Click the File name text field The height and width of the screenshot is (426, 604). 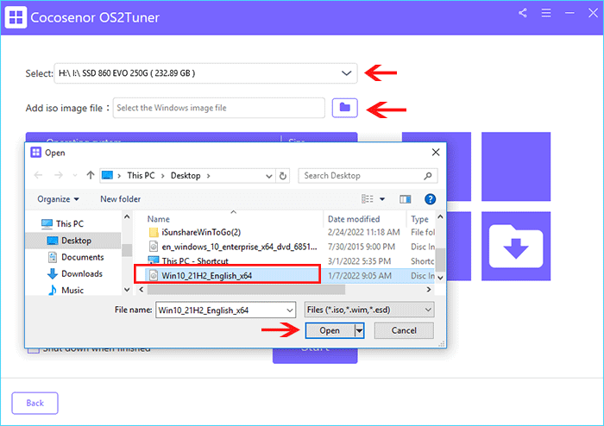[x=221, y=310]
